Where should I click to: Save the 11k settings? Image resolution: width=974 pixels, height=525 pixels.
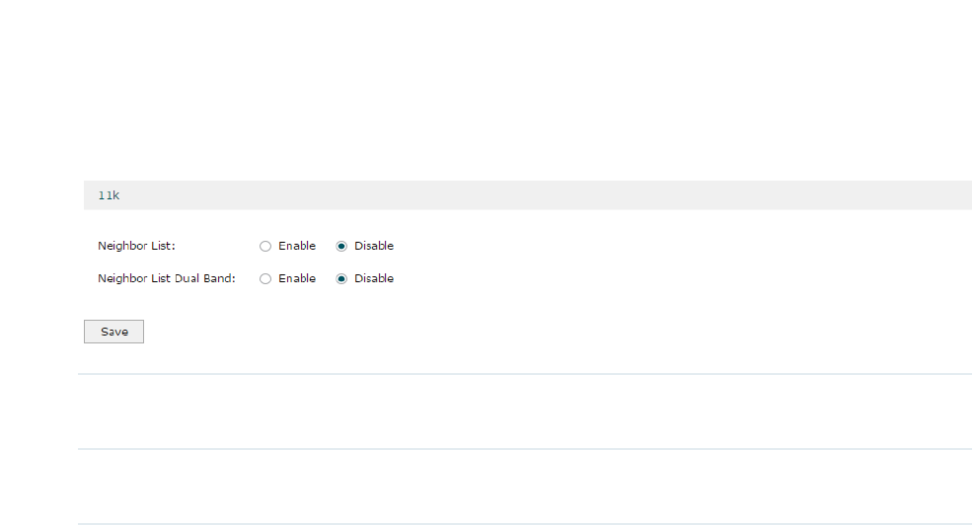113,332
